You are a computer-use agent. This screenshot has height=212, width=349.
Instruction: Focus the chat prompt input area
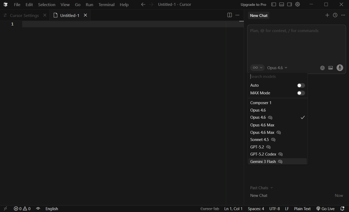(x=296, y=44)
